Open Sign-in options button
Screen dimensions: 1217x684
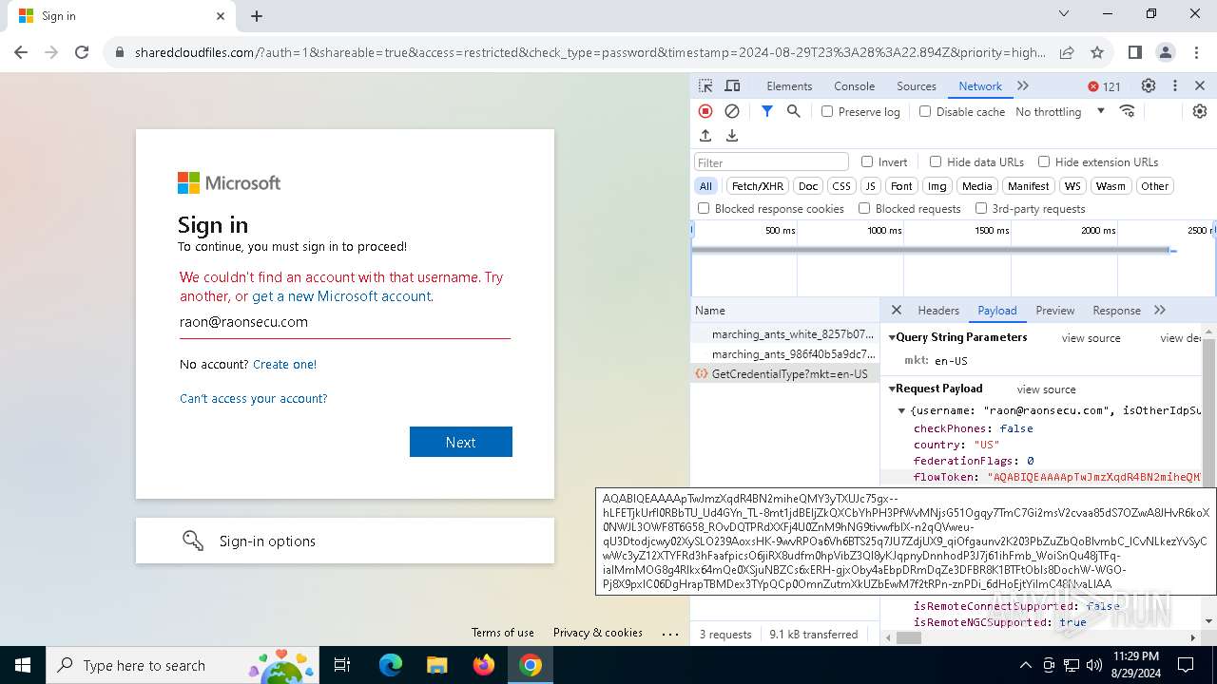pos(345,541)
